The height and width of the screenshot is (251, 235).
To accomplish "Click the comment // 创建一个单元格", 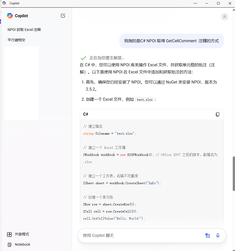I will pyautogui.click(x=98, y=197).
